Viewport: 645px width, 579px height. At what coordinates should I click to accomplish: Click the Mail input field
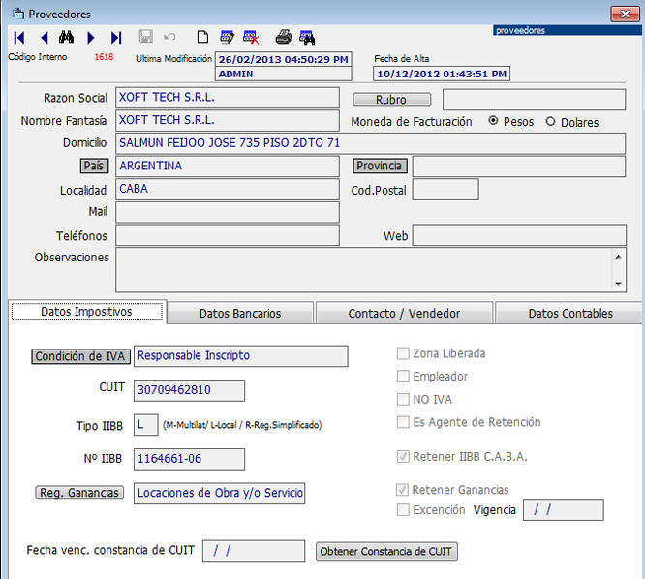228,212
